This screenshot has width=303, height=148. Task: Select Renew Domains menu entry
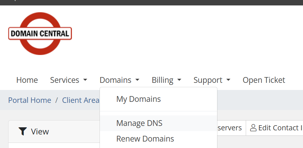coord(158,139)
